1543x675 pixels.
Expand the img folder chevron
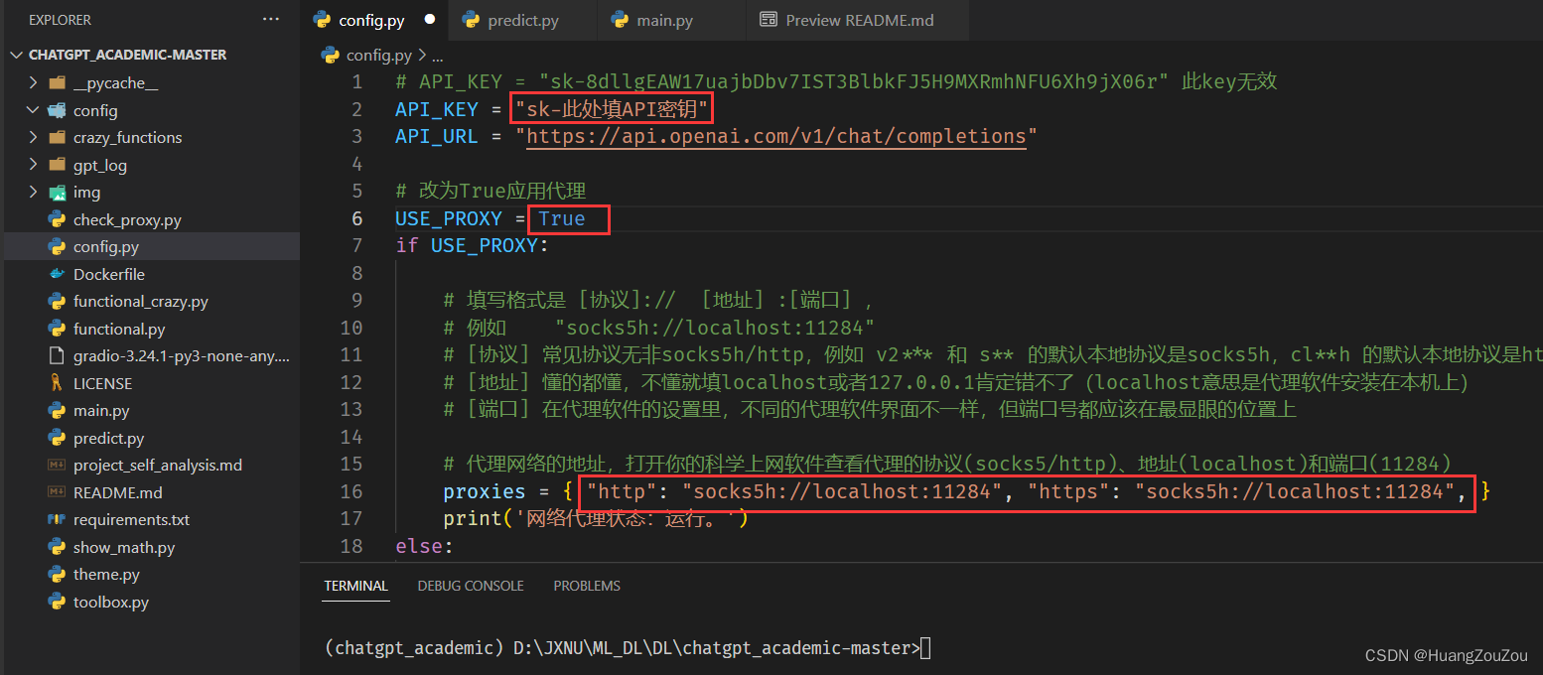[33, 193]
